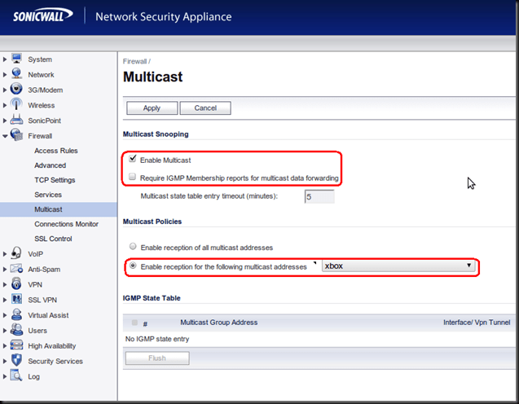Click the Firewall globe icon

click(x=16, y=134)
